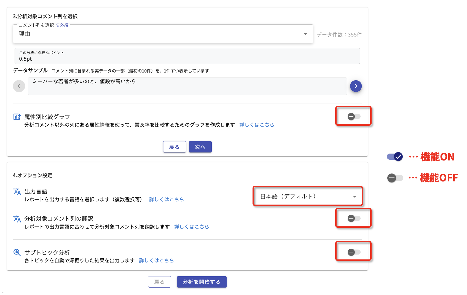Show previous data sample with left arrow
The width and height of the screenshot is (467, 295).
coord(19,86)
